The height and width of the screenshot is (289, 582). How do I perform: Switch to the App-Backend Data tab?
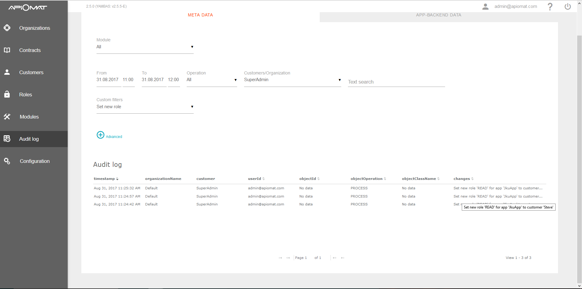(x=438, y=15)
